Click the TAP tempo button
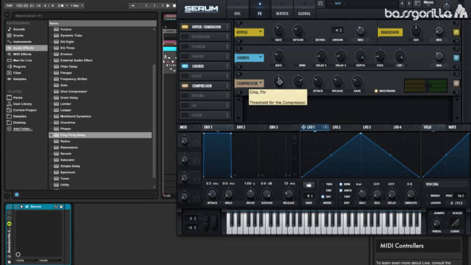471x265 pixels. pos(9,5)
